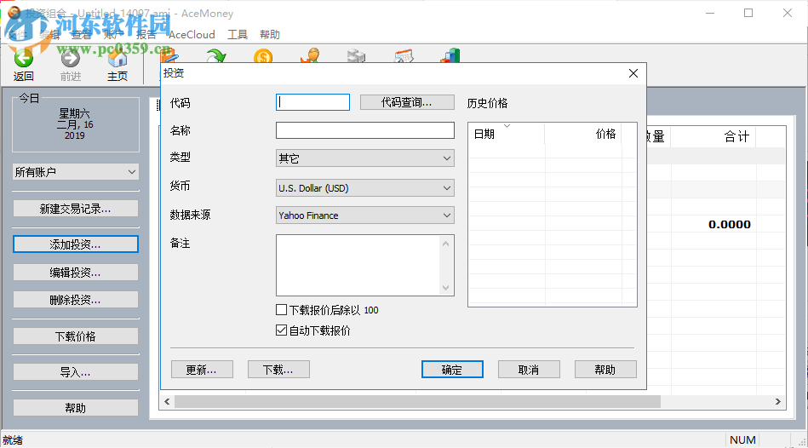Click the 帮助 button in left sidebar

[76, 408]
